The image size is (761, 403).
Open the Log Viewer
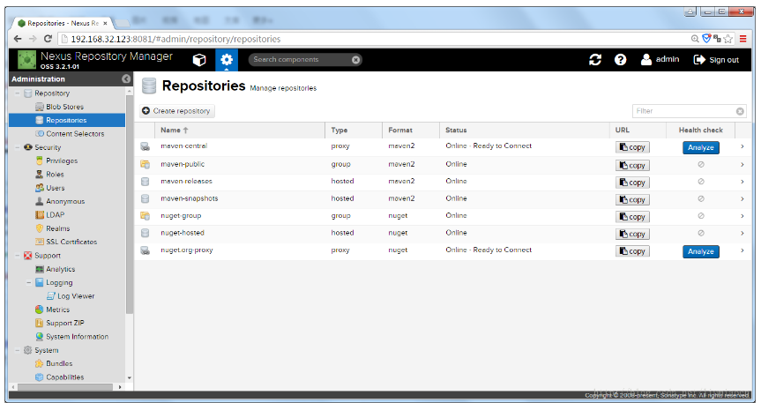76,296
